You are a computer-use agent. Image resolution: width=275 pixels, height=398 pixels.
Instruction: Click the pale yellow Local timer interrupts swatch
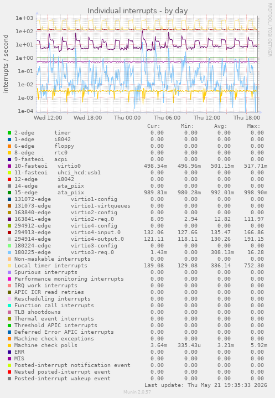click(x=9, y=266)
